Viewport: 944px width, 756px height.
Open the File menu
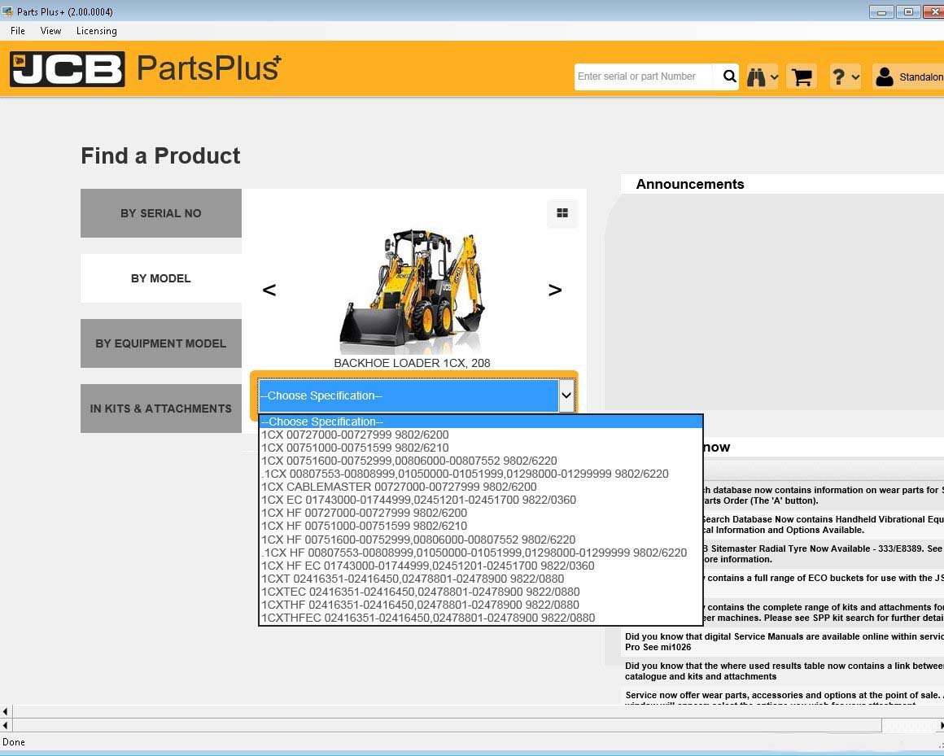click(17, 31)
